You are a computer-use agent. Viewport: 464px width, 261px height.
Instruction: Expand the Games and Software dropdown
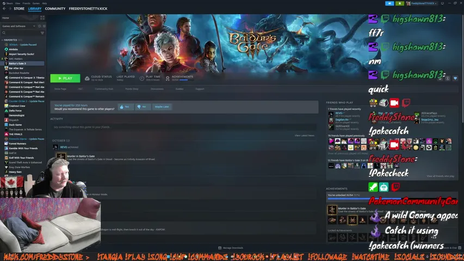tap(18, 26)
